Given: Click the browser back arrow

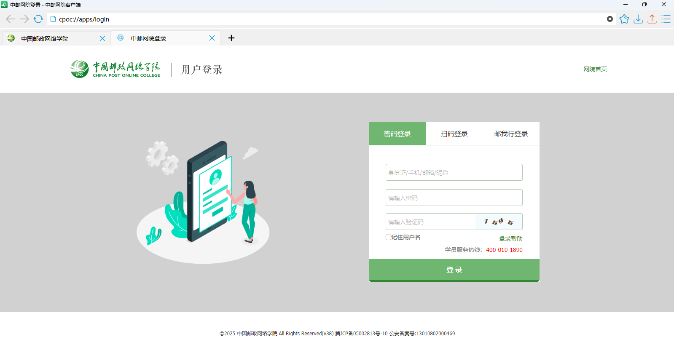Looking at the screenshot, I should coord(11,19).
